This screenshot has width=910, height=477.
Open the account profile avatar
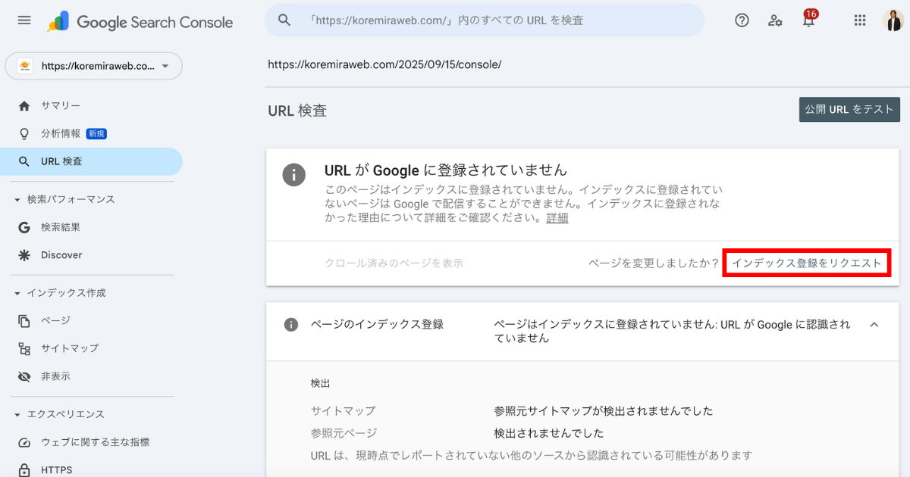tap(893, 20)
